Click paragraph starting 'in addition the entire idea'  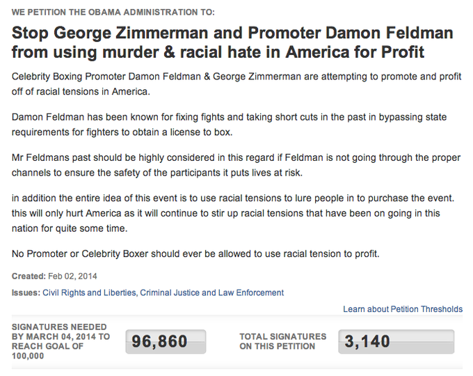[x=233, y=213]
